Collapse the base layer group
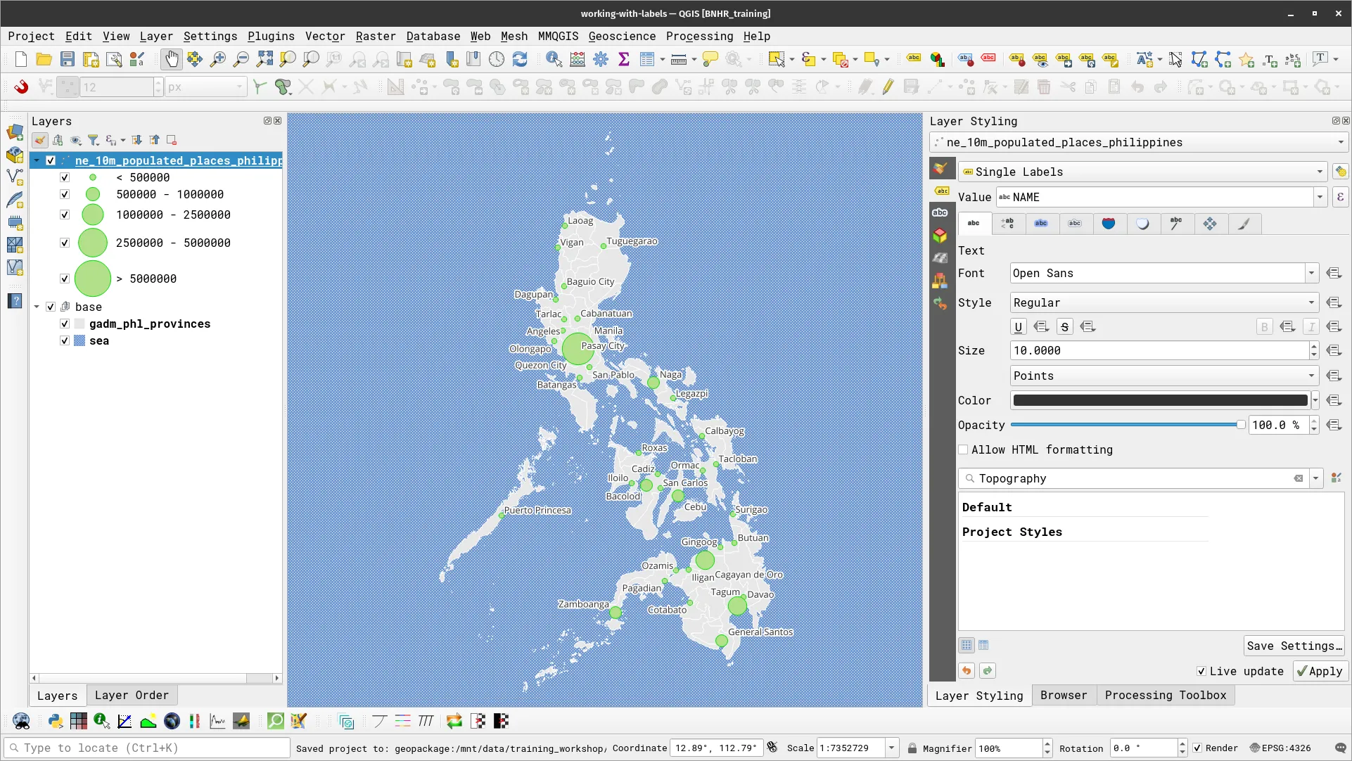Screen dimensions: 1352x761 (37, 306)
